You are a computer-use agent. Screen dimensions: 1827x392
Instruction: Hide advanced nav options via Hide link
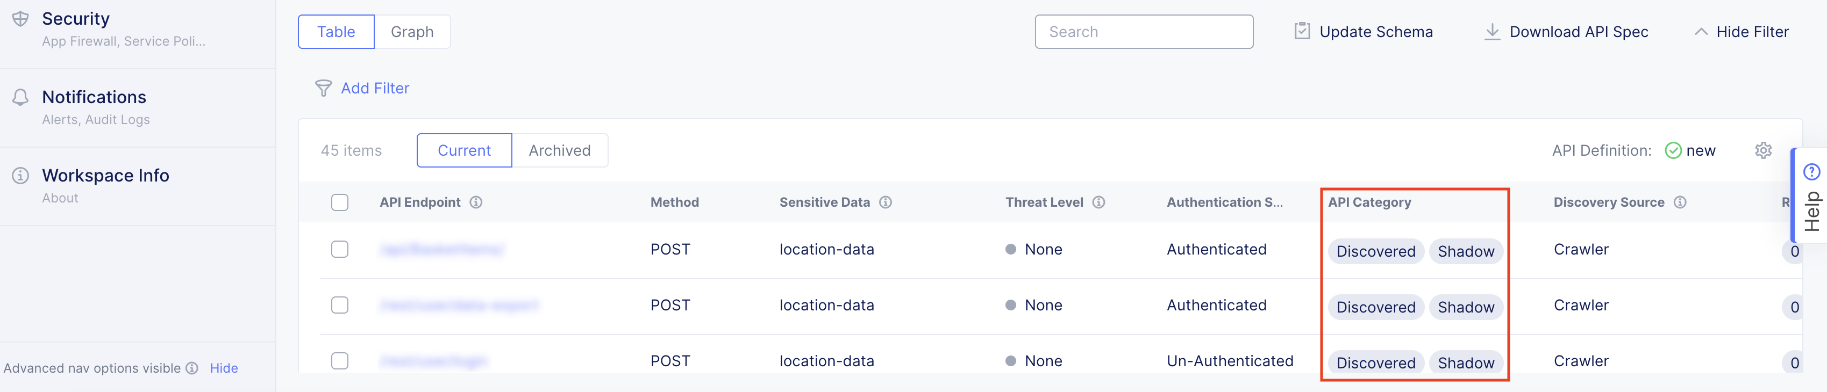click(x=224, y=368)
